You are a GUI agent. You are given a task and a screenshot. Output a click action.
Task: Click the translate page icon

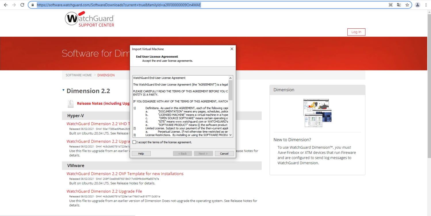(x=399, y=5)
